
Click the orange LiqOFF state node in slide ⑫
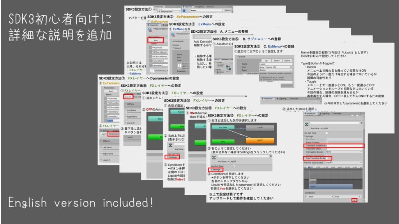coord(260,140)
